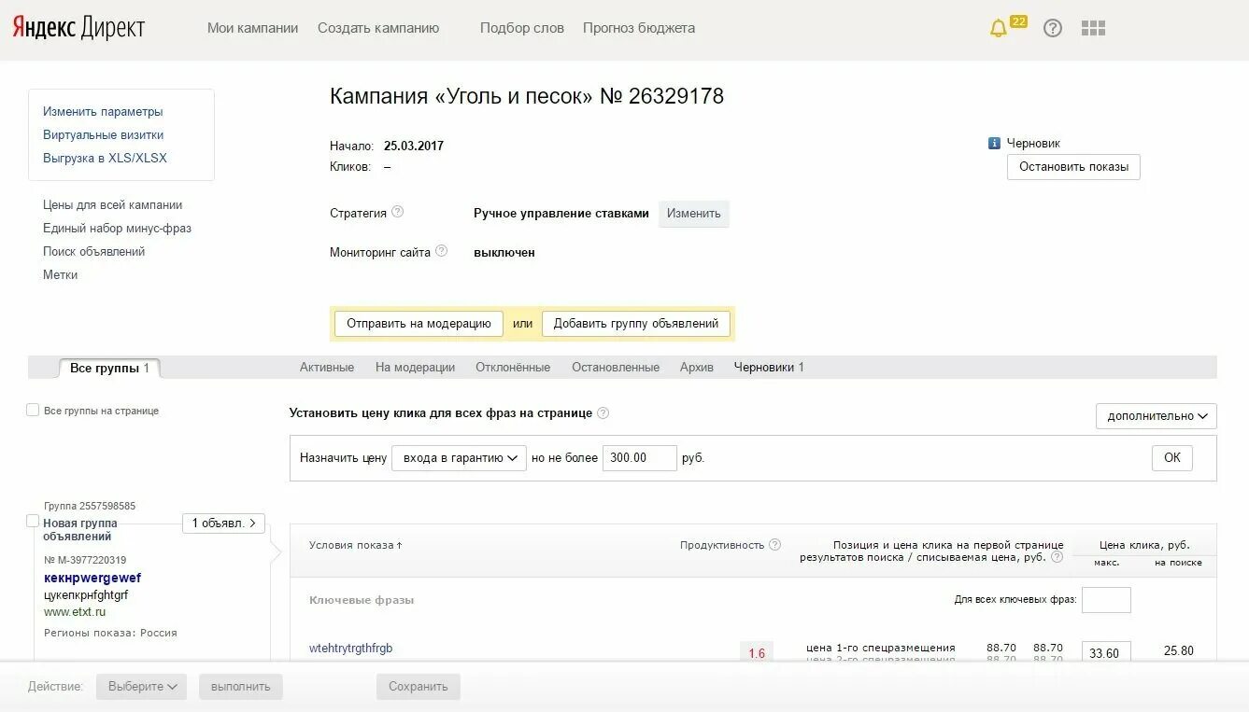Open the help question mark icon

[x=1053, y=28]
